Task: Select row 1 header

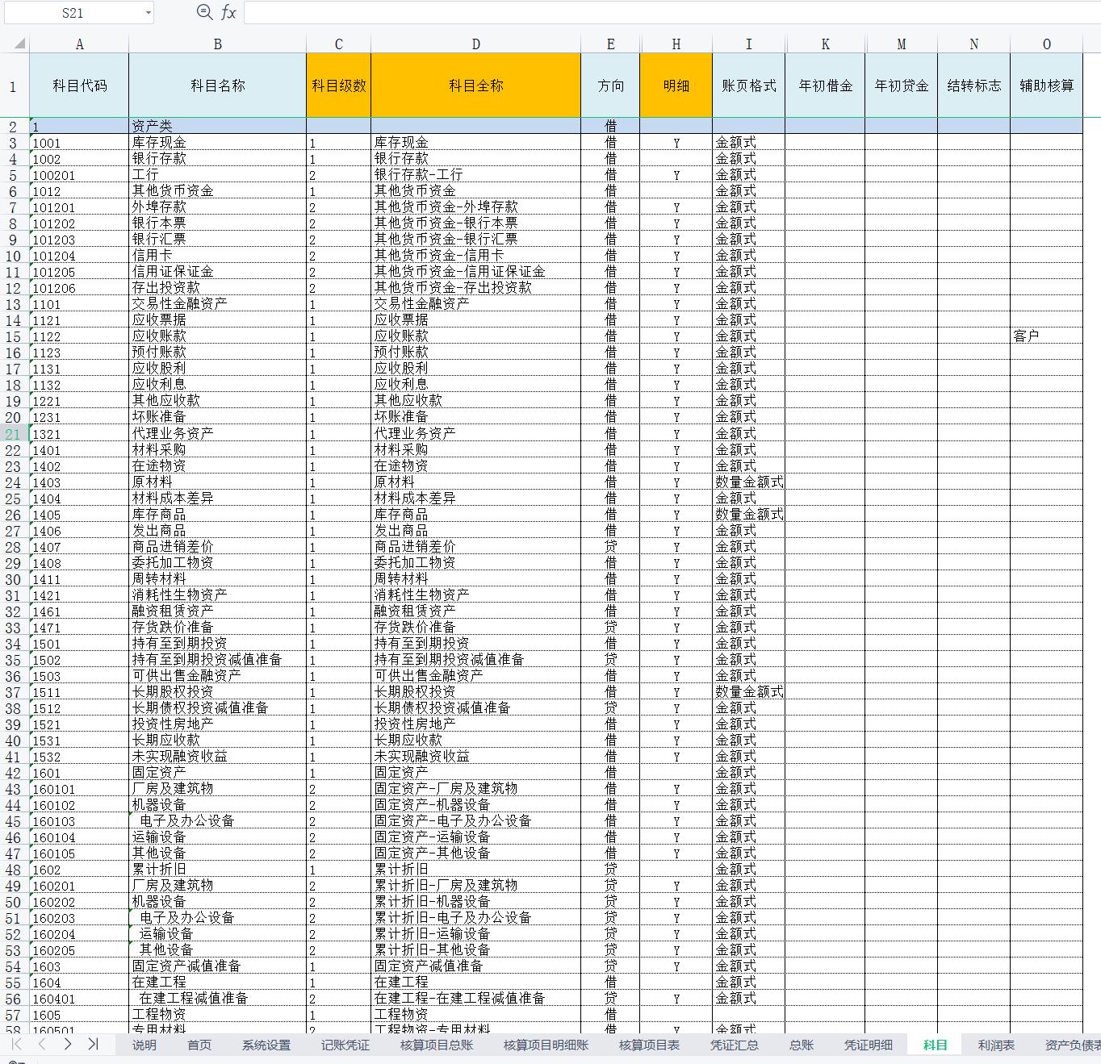Action: tap(15, 86)
